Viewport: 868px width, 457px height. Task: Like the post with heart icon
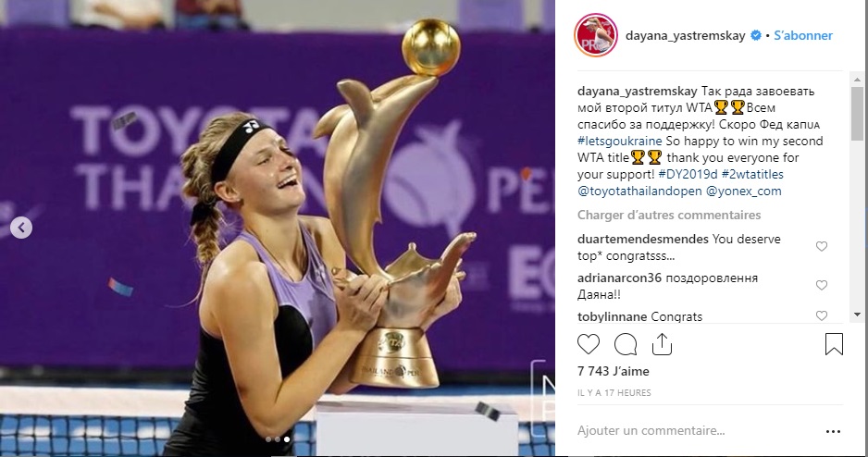(589, 344)
